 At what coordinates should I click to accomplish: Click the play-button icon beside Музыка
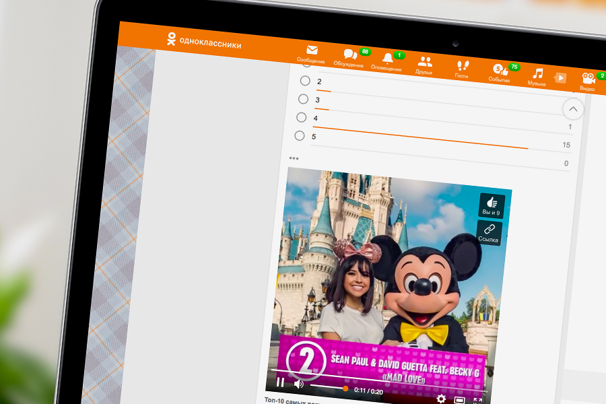[x=560, y=78]
